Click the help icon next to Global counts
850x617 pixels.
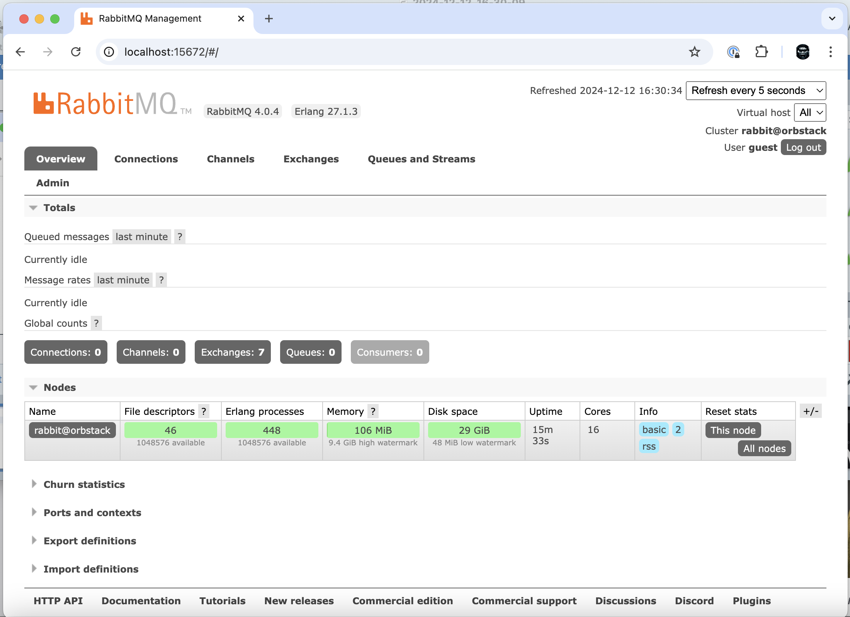tap(96, 323)
